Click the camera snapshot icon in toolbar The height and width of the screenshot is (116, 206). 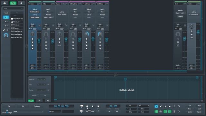tap(161, 111)
